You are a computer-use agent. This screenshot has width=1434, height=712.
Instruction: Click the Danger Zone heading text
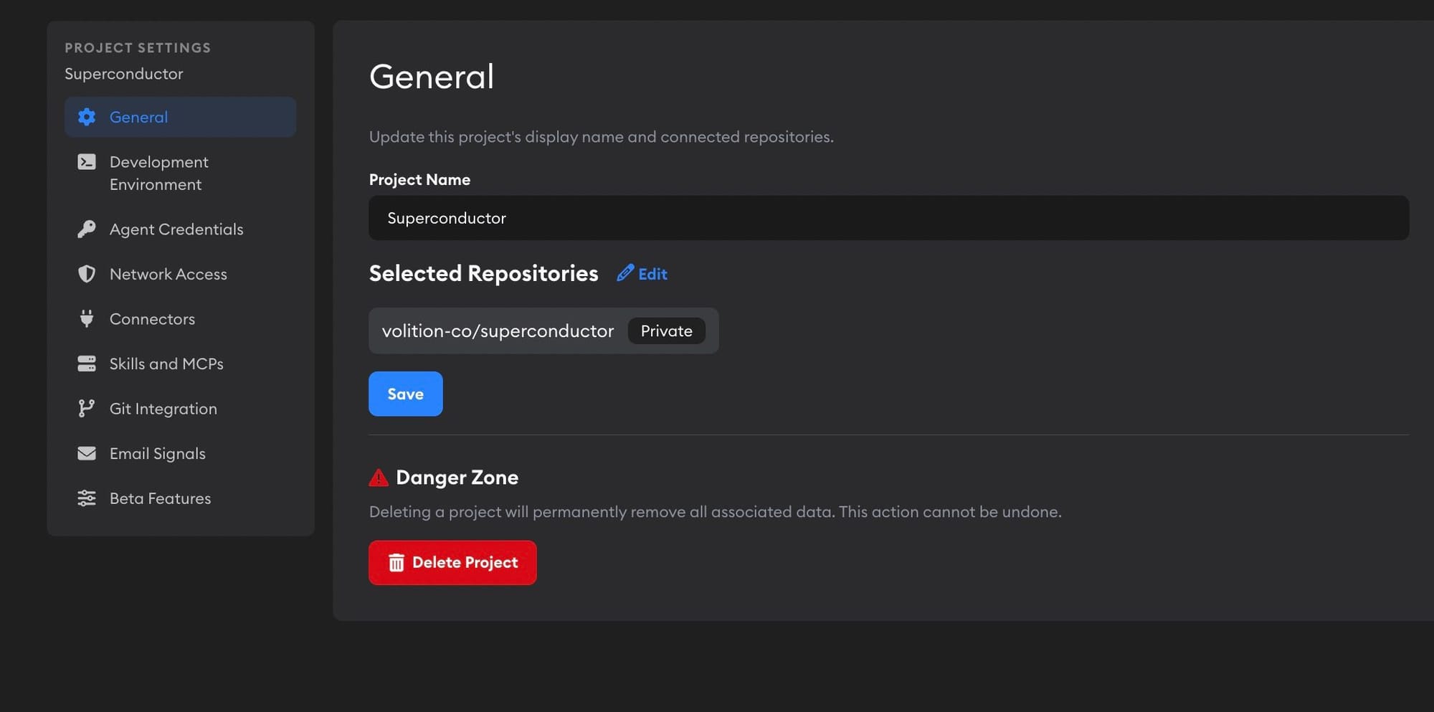click(457, 478)
